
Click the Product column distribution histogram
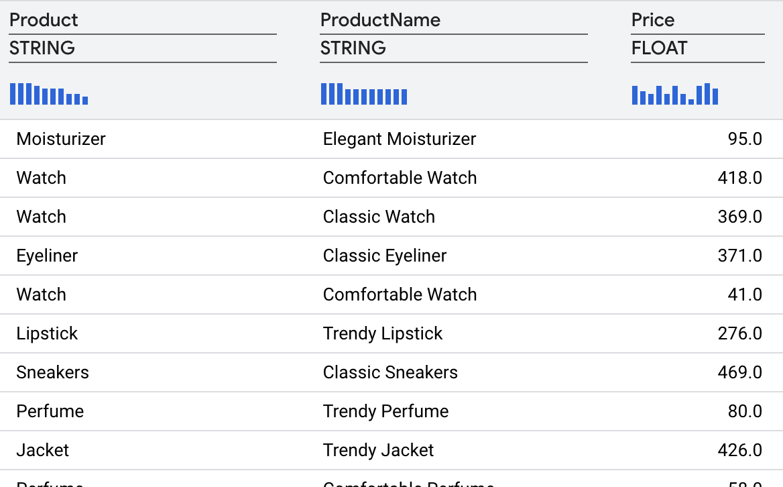(x=49, y=94)
